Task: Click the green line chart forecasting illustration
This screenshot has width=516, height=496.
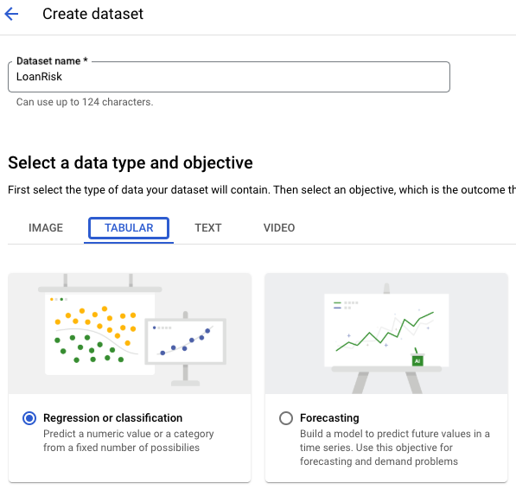Action: (386, 330)
